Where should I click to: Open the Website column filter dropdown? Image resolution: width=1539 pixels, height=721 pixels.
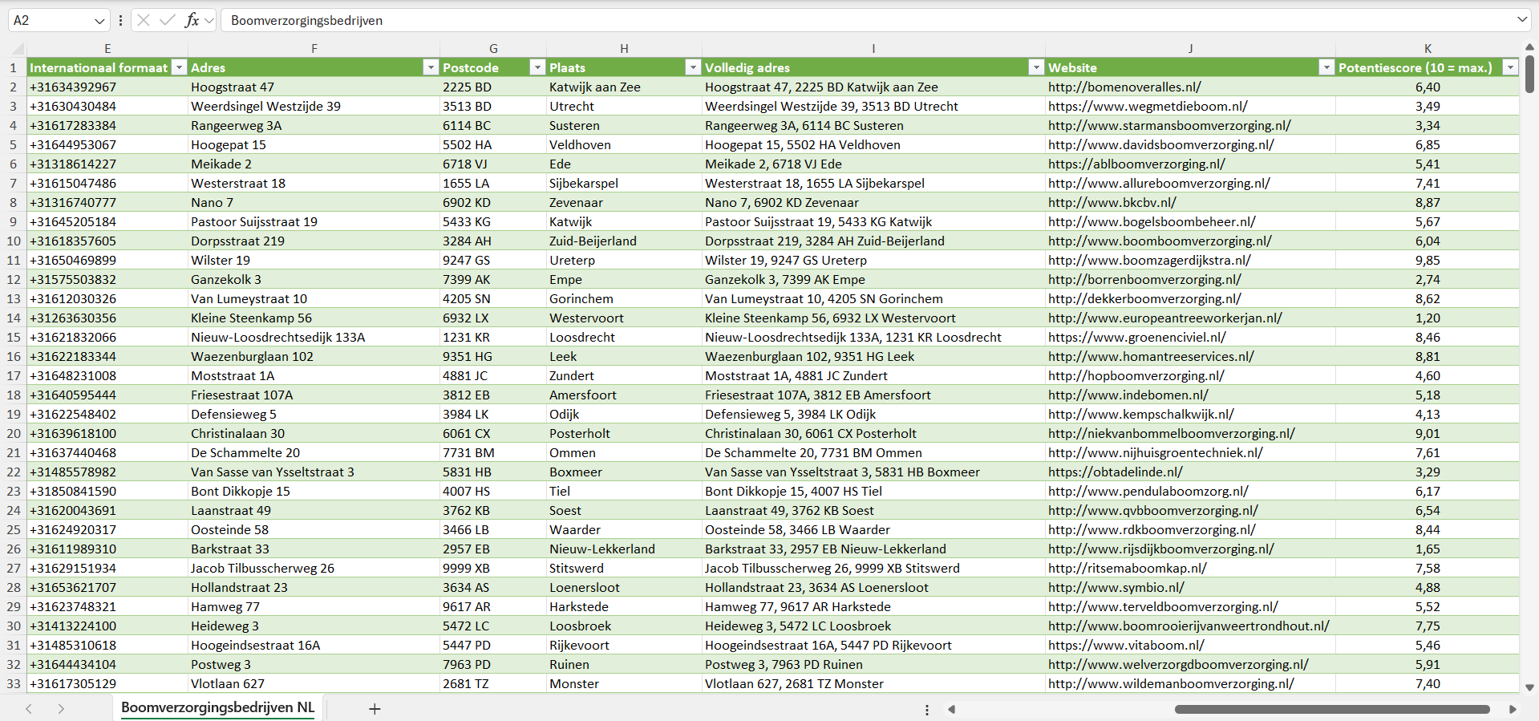[1326, 67]
